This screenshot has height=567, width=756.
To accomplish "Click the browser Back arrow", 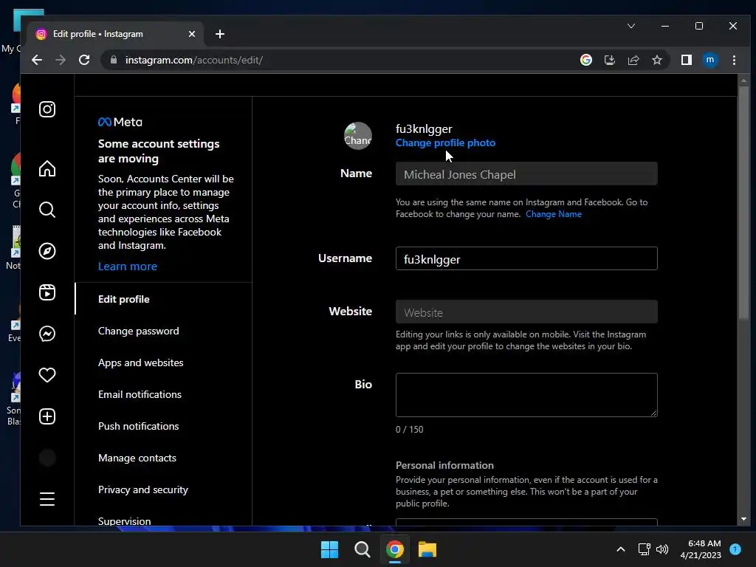I will click(x=37, y=60).
